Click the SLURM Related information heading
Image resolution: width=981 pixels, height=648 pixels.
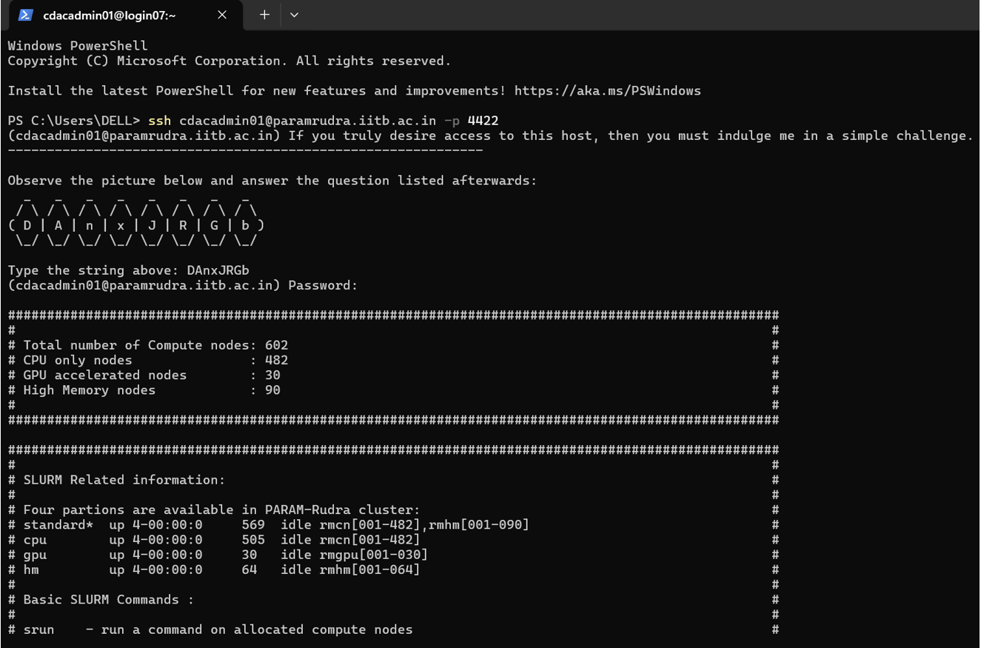[x=124, y=480]
